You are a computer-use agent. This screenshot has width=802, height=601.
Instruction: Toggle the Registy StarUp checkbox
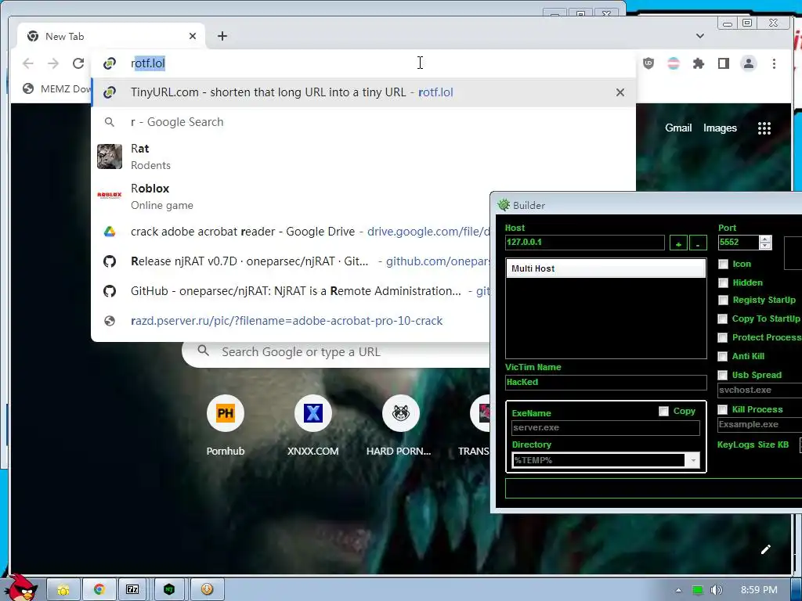pos(723,300)
